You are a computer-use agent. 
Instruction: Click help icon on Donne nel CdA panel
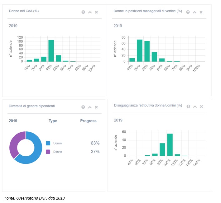[83, 12]
